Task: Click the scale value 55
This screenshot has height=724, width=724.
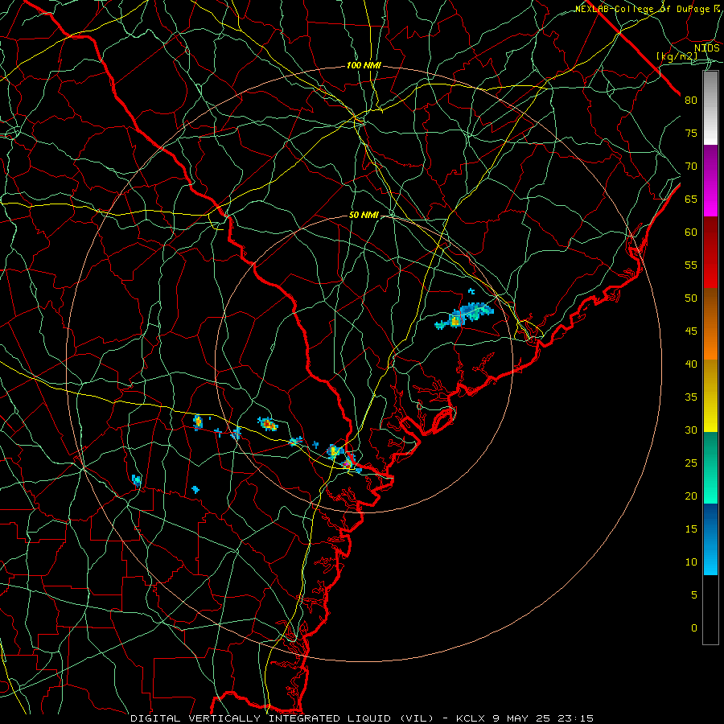Action: point(691,265)
